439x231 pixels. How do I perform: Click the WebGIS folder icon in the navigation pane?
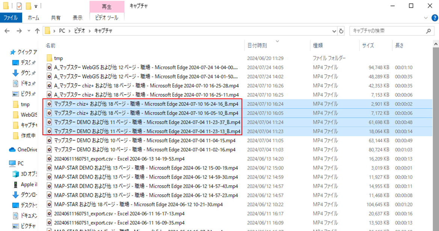[x=16, y=115]
